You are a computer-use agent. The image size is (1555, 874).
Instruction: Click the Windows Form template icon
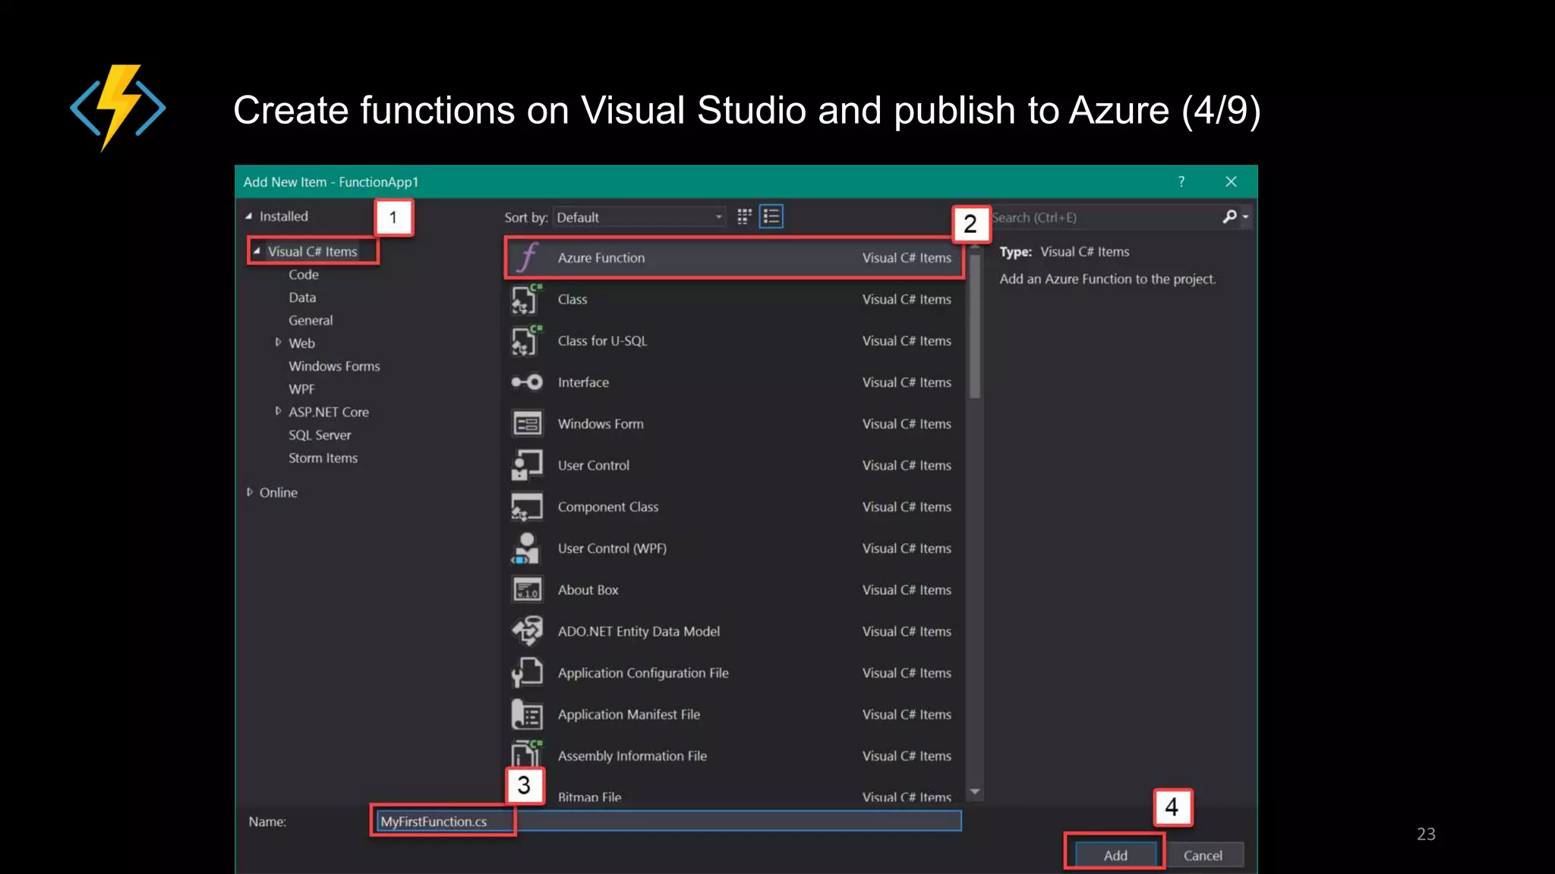pyautogui.click(x=527, y=423)
